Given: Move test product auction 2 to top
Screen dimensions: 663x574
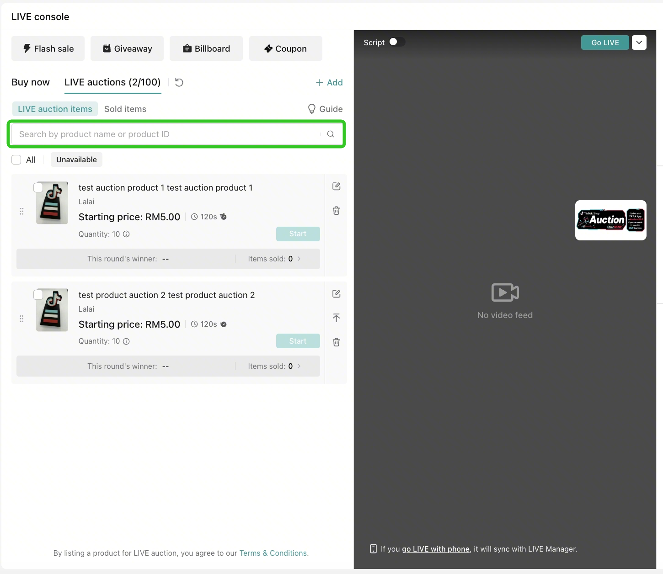Looking at the screenshot, I should [337, 318].
